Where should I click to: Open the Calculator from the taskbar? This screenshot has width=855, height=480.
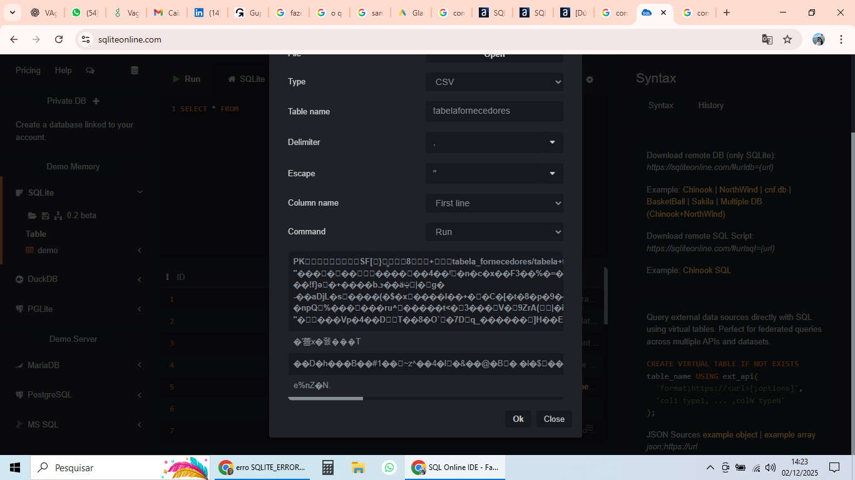327,467
